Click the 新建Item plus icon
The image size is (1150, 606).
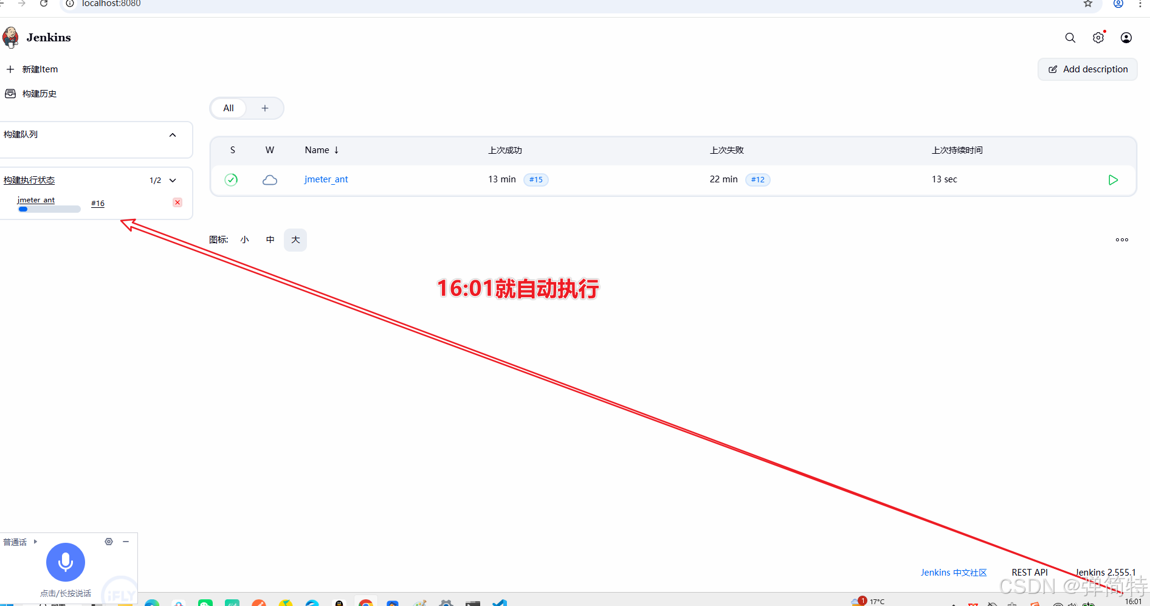[x=10, y=69]
